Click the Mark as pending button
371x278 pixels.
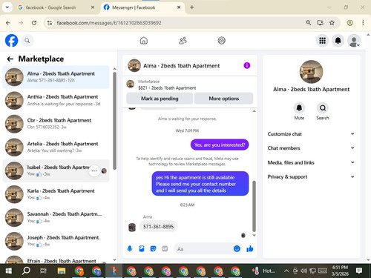point(160,99)
